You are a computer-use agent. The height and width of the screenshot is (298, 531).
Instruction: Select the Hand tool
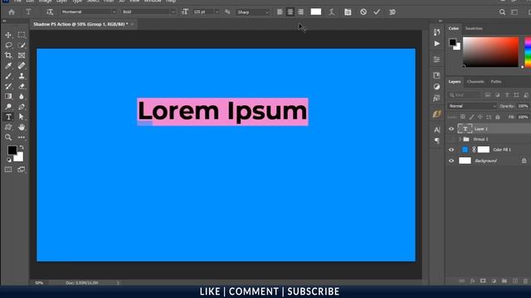click(x=22, y=127)
